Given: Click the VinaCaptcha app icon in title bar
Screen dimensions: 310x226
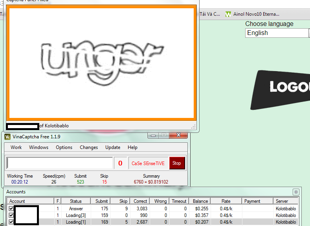Looking at the screenshot, I should point(7,137).
